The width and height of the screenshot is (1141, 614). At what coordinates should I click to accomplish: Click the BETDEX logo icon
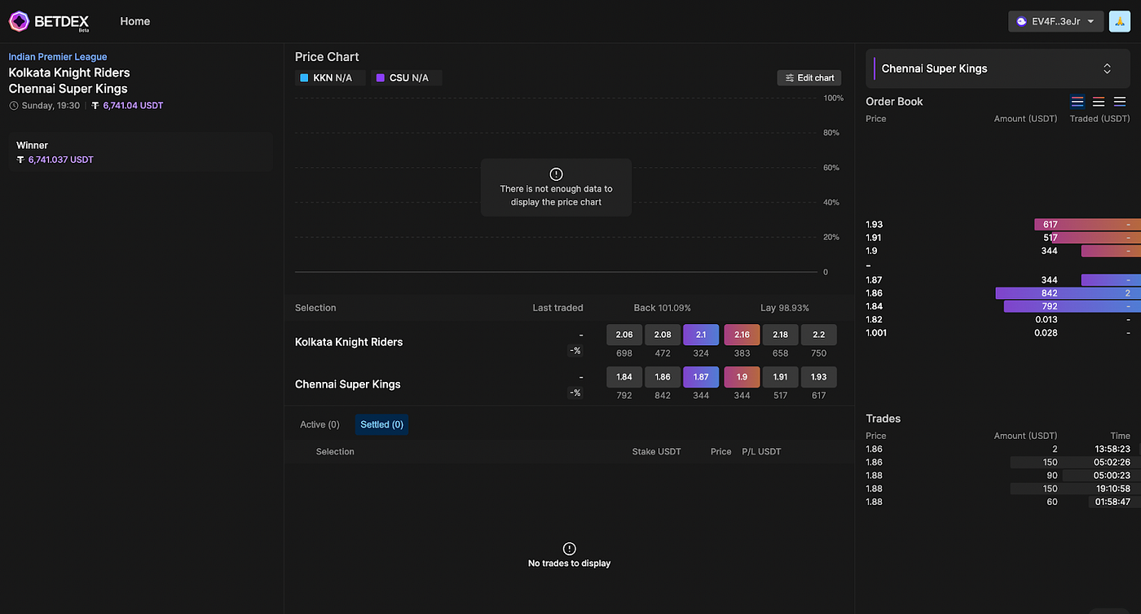tap(18, 20)
